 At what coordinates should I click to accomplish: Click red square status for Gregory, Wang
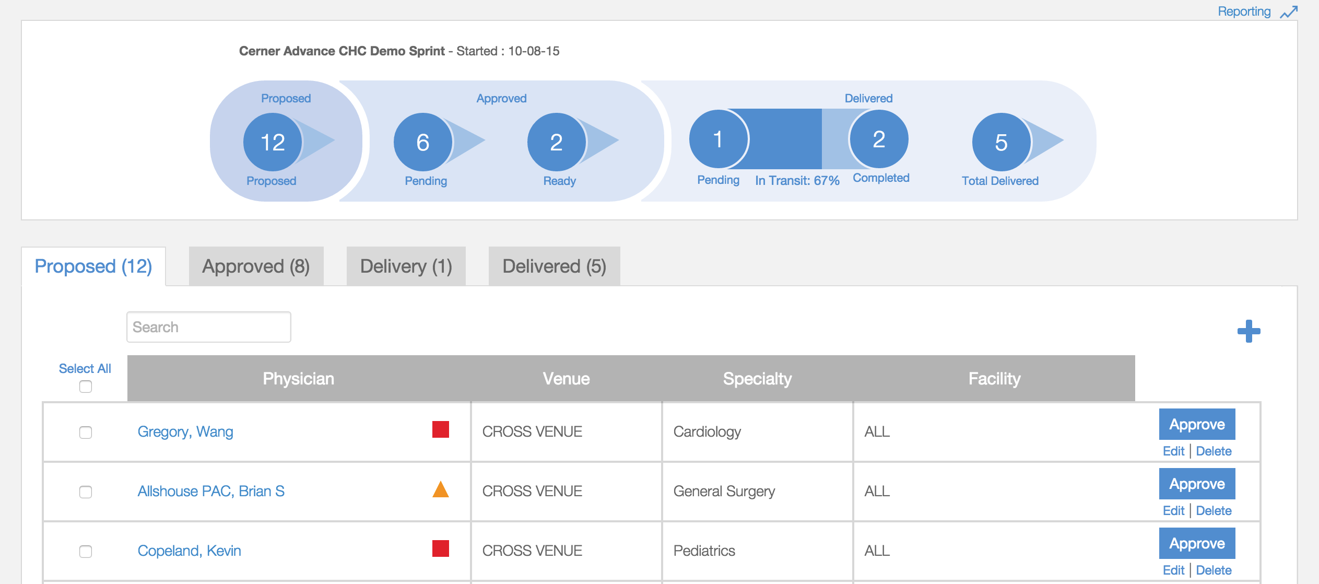coord(441,429)
